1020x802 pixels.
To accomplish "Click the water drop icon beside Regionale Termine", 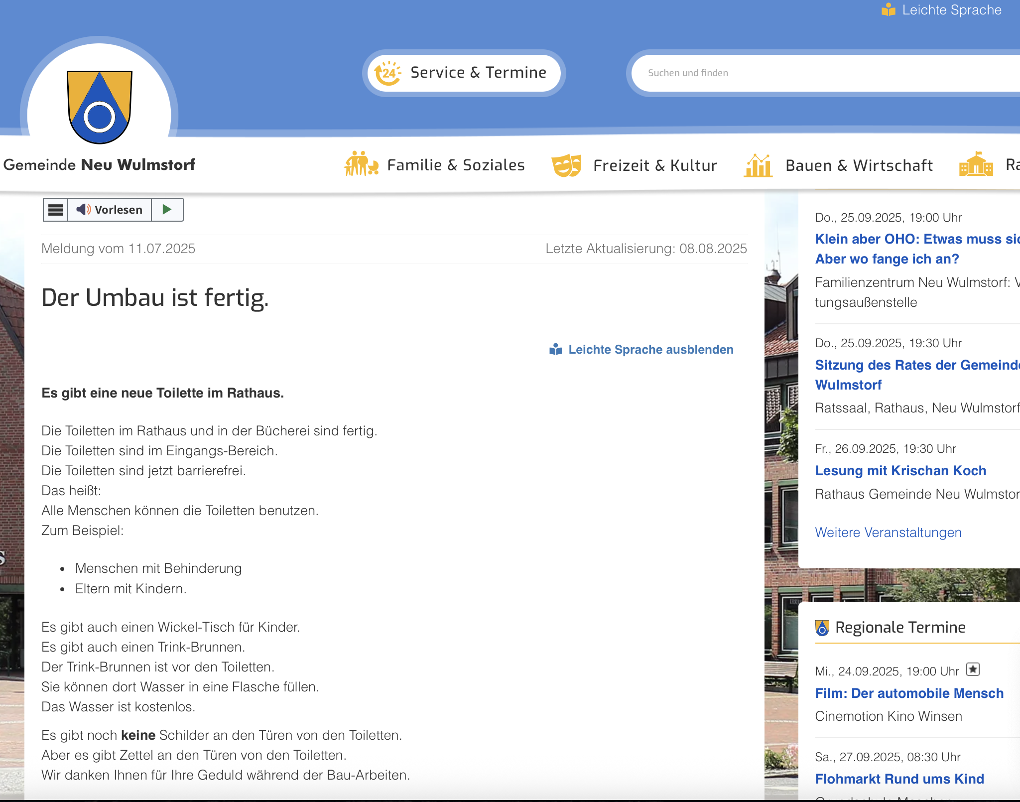I will click(822, 627).
